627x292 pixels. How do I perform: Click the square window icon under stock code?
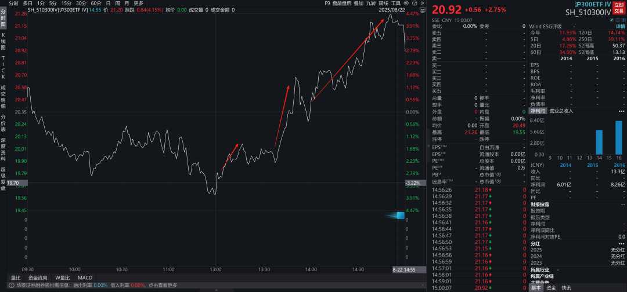pyautogui.click(x=617, y=19)
